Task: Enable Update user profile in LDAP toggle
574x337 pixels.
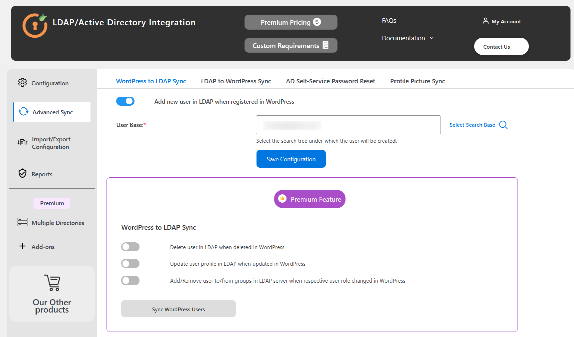Action: point(130,264)
